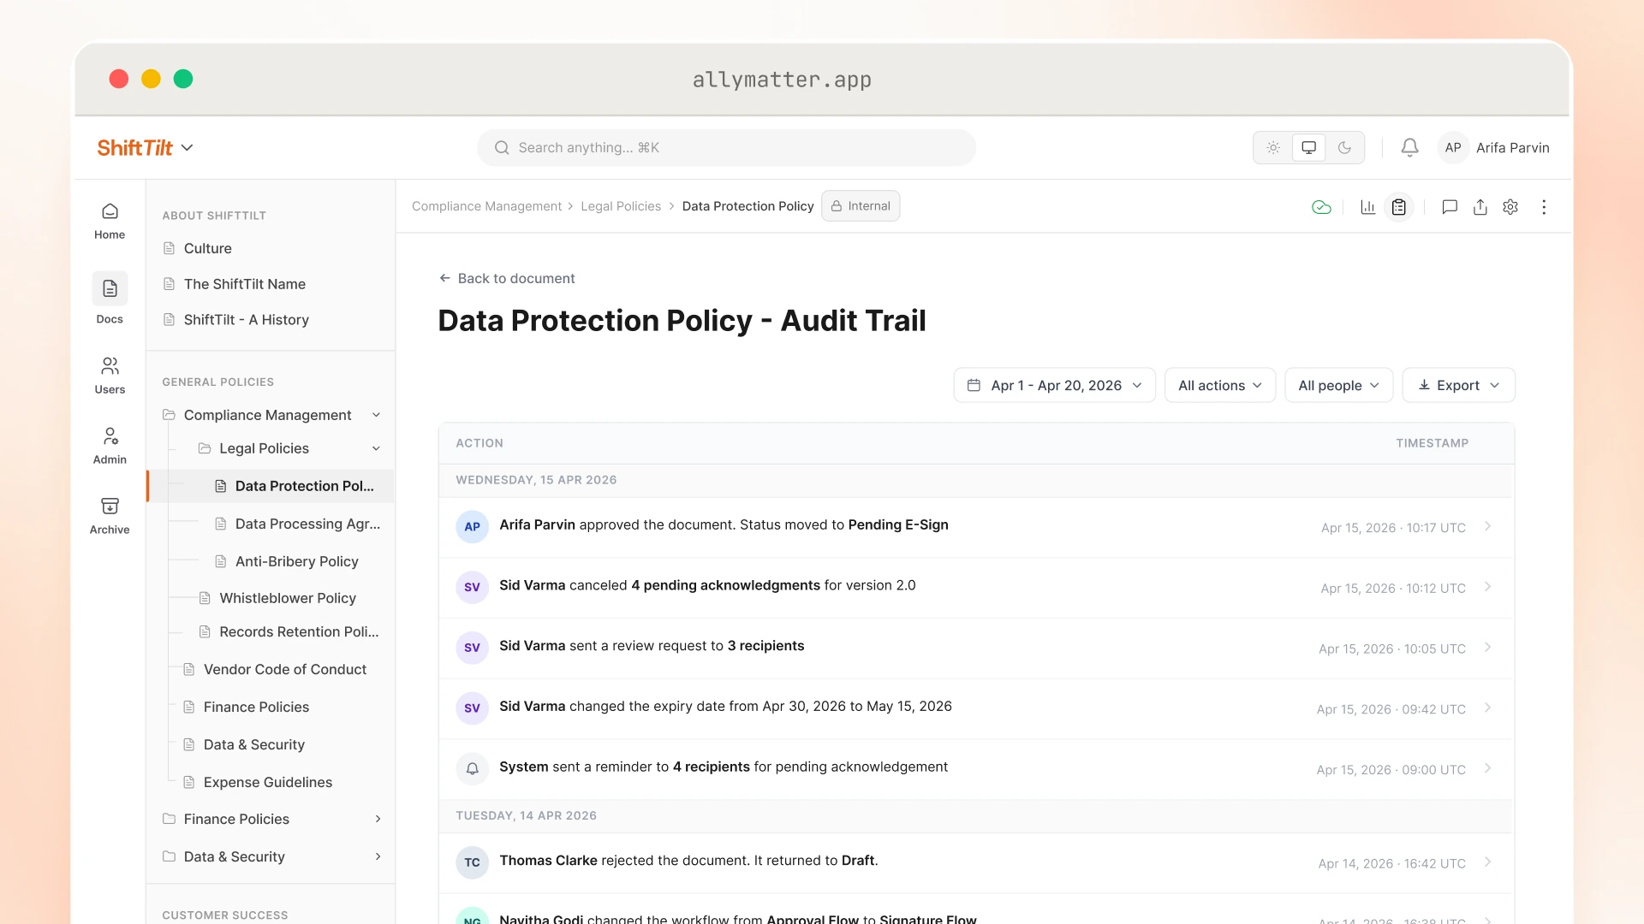Click the share document icon
Viewport: 1644px width, 924px height.
click(x=1480, y=207)
